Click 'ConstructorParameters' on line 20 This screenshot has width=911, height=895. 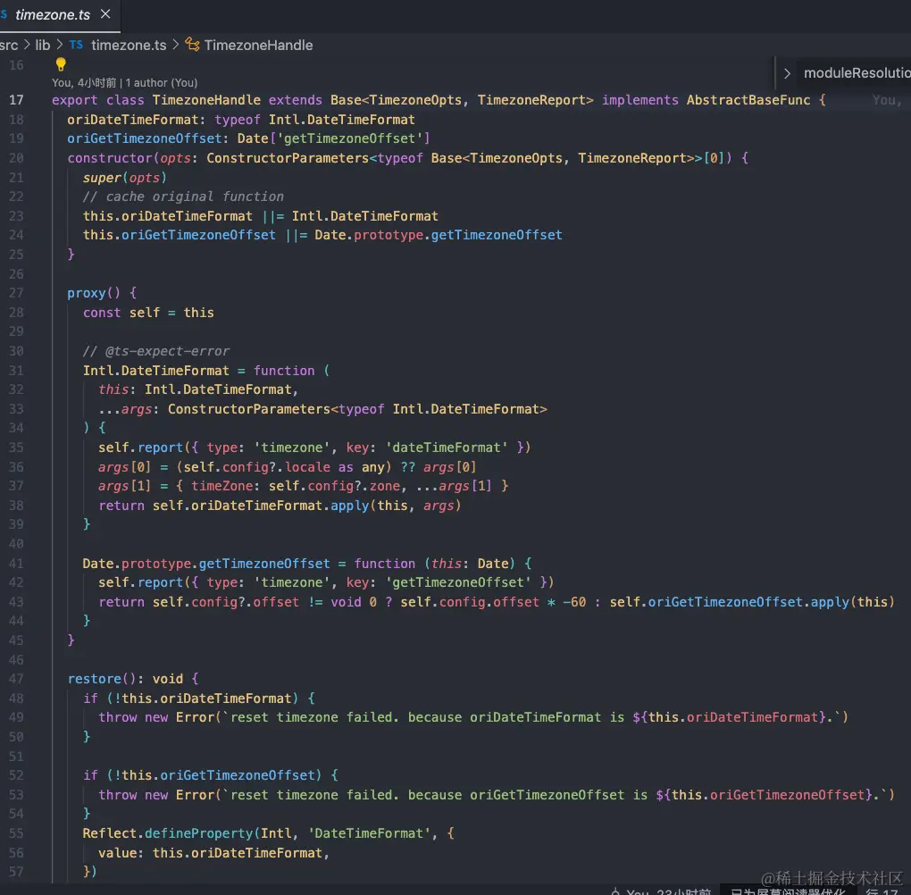coord(288,158)
